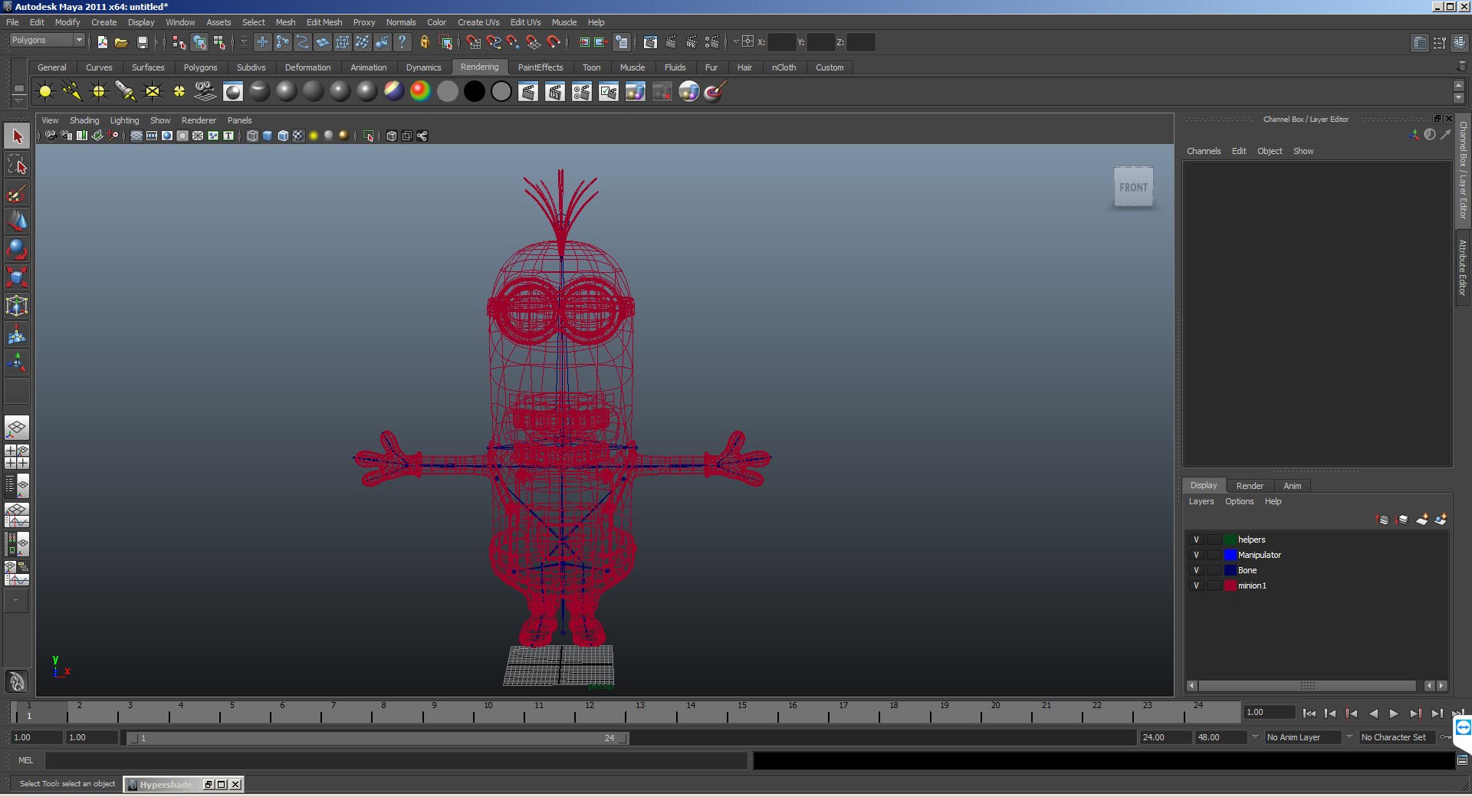Activate the Lasso select tool
1472x797 pixels.
pos(17,165)
